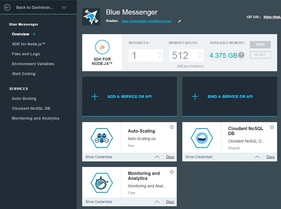Open Docs link on Monitoring and Analytics card

(x=170, y=202)
